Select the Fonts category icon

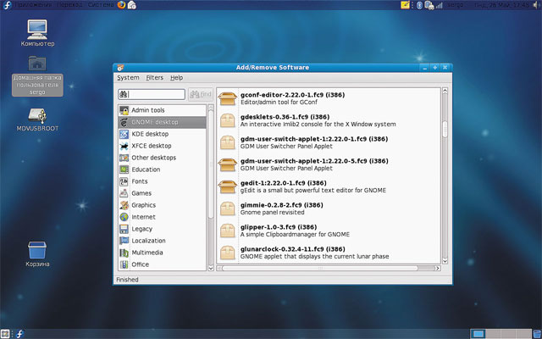pos(124,181)
